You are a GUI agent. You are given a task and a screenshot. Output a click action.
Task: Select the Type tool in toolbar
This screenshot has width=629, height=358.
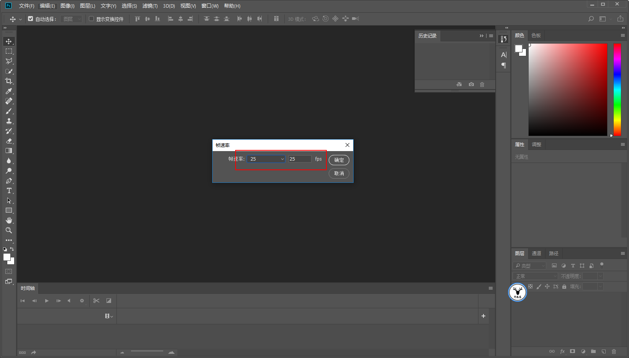tap(9, 190)
